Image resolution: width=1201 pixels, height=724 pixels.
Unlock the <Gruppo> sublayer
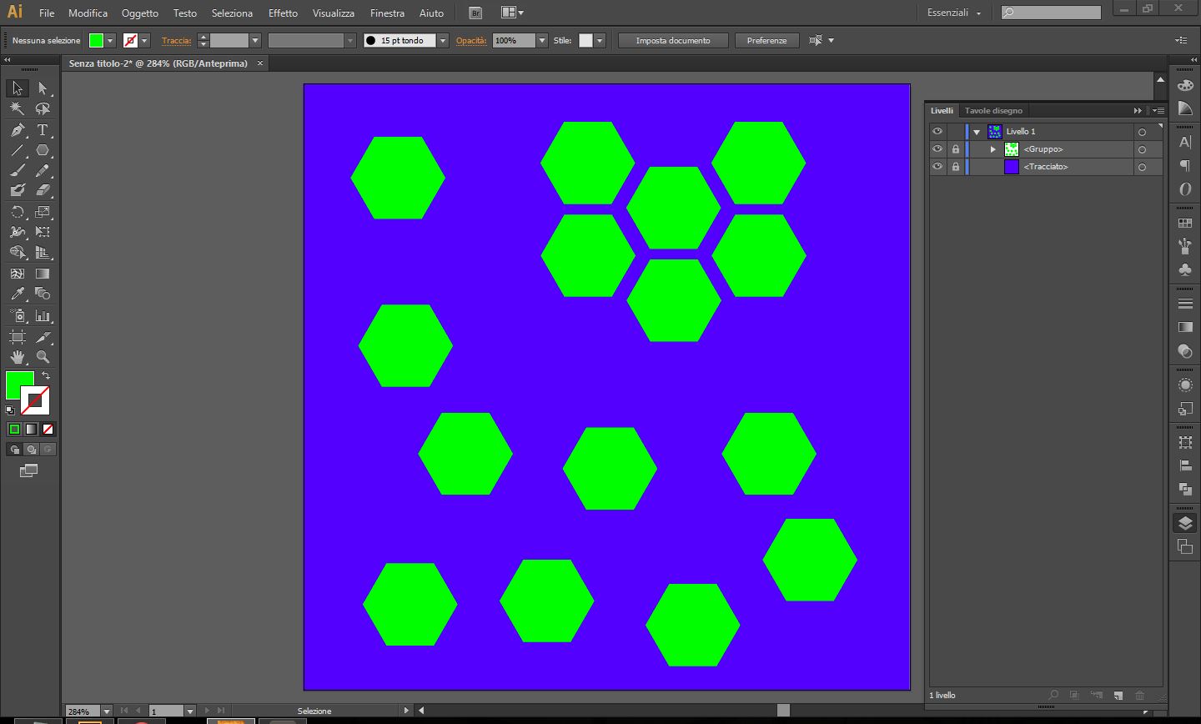pyautogui.click(x=956, y=148)
